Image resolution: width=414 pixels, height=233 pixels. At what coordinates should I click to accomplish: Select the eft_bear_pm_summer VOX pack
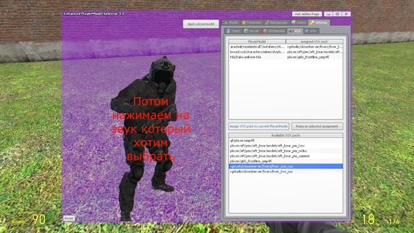point(286,156)
